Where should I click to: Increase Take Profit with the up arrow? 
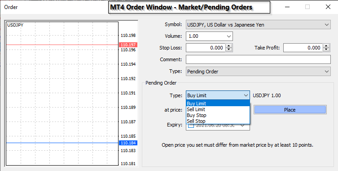coord(327,46)
